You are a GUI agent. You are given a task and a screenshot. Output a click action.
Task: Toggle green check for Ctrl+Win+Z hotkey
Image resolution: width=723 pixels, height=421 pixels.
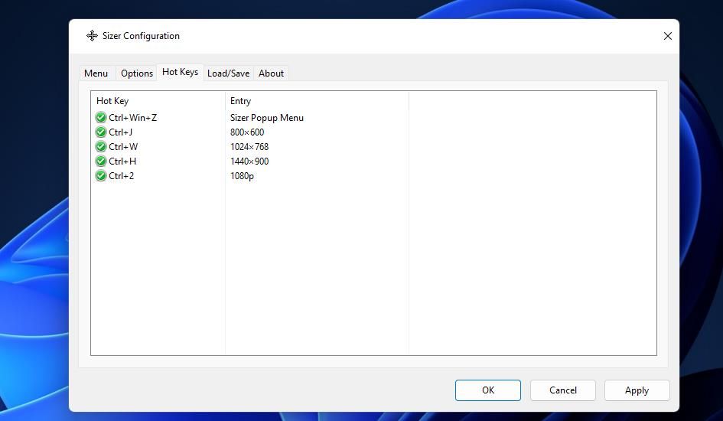pyautogui.click(x=101, y=118)
